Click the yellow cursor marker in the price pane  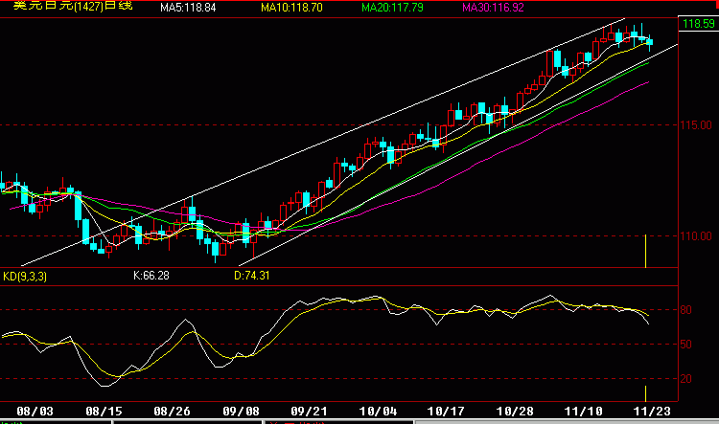645,251
